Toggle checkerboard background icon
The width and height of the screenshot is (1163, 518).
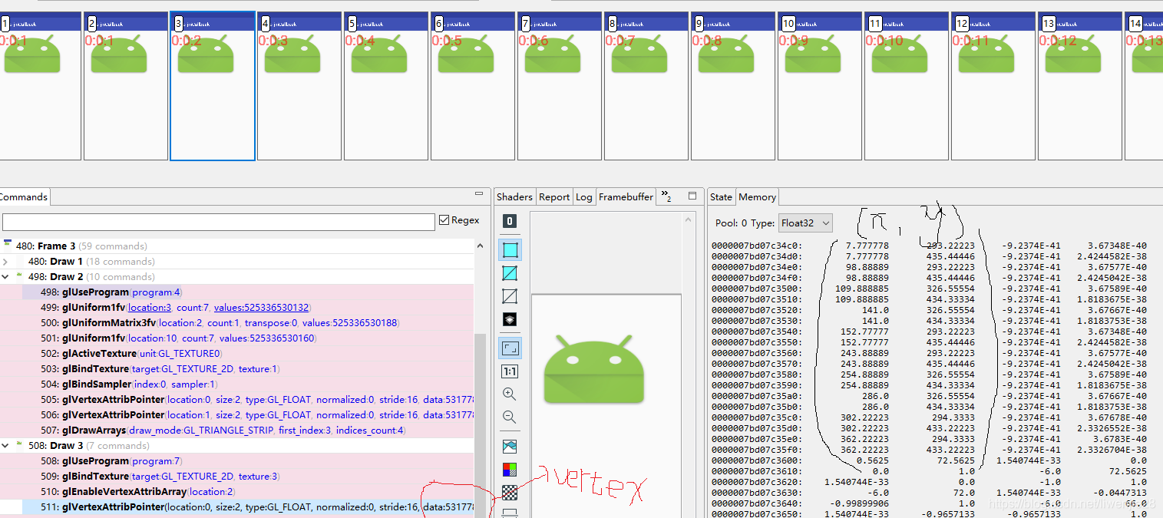[x=509, y=492]
